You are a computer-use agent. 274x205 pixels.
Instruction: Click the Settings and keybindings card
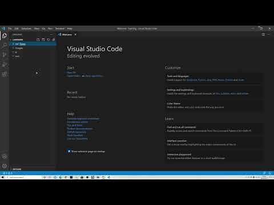coord(213,92)
